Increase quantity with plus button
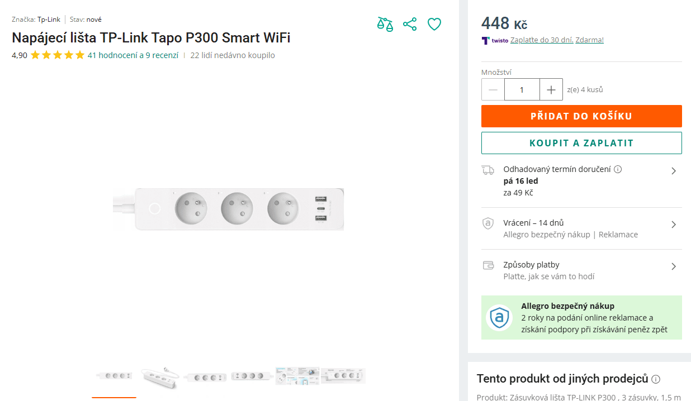 [x=551, y=89]
